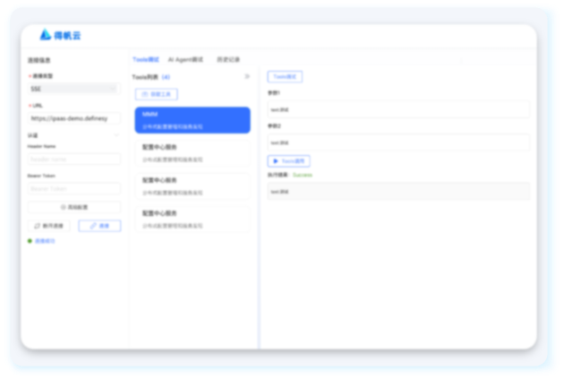Open the history records tab
This screenshot has height=379, width=563.
228,59
